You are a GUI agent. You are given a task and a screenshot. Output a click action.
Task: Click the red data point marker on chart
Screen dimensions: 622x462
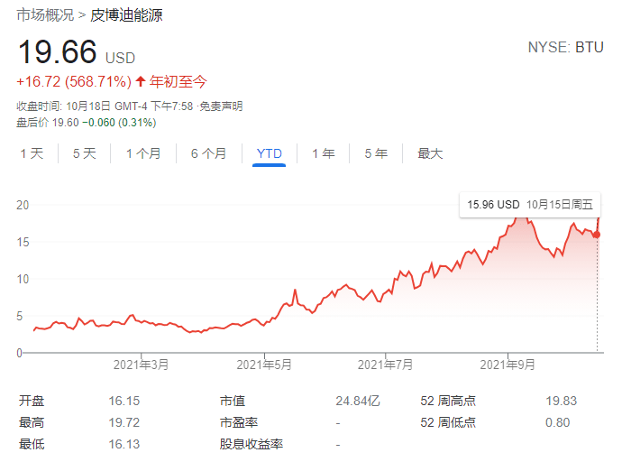597,235
